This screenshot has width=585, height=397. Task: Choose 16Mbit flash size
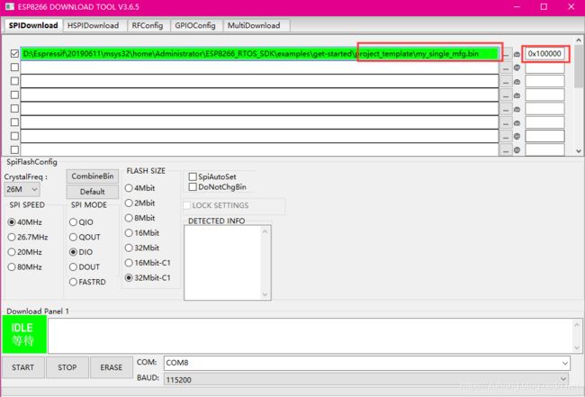(x=142, y=233)
